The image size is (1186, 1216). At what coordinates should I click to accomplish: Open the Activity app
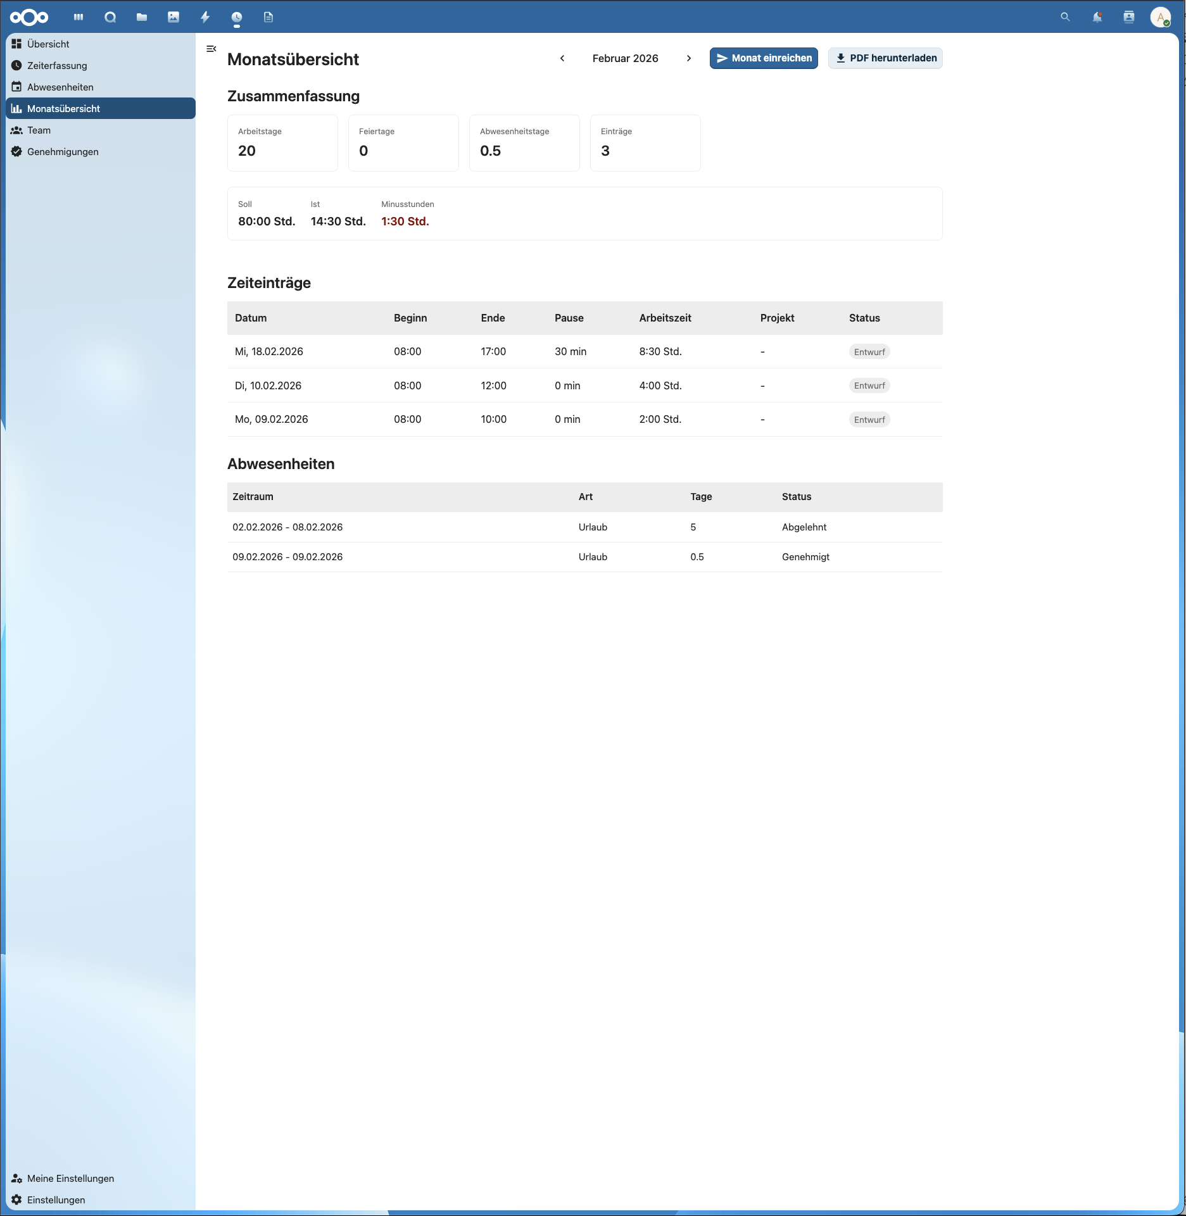204,16
